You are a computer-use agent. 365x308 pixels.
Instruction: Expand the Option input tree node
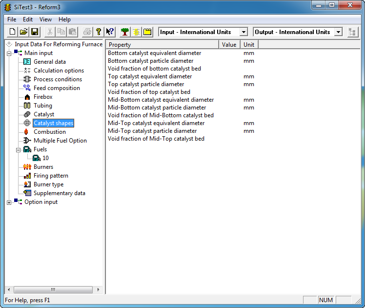coord(9,202)
